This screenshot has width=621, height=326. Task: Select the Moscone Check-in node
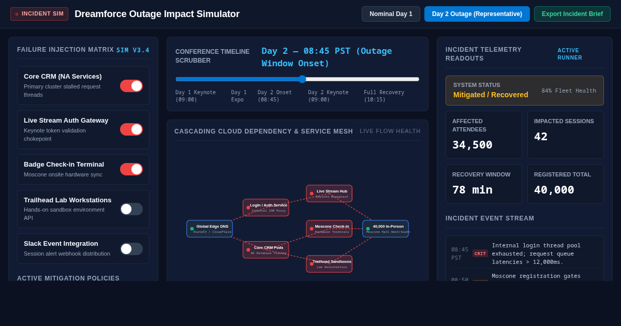tap(329, 229)
